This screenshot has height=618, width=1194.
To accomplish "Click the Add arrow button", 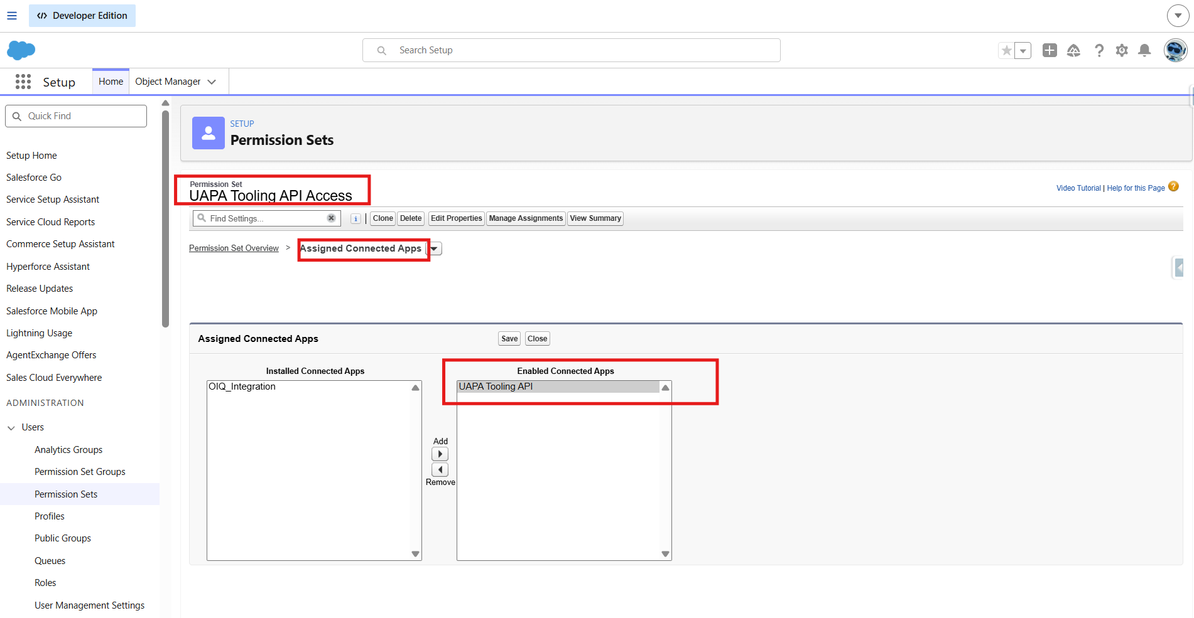I will 440,454.
